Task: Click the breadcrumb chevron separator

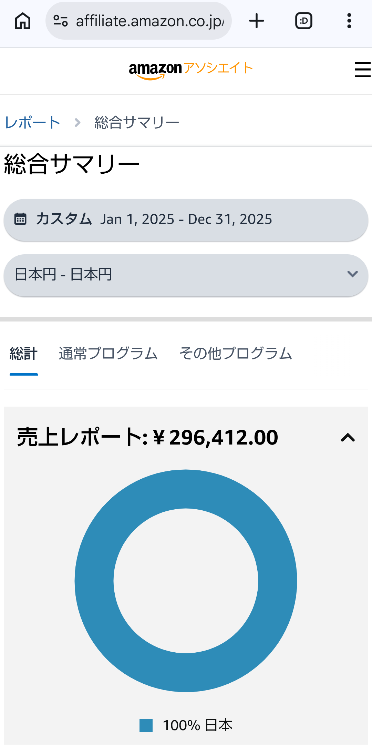Action: pos(78,123)
